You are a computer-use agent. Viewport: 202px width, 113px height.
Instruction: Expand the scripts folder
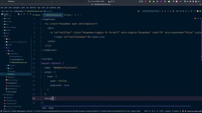(x=3, y=19)
